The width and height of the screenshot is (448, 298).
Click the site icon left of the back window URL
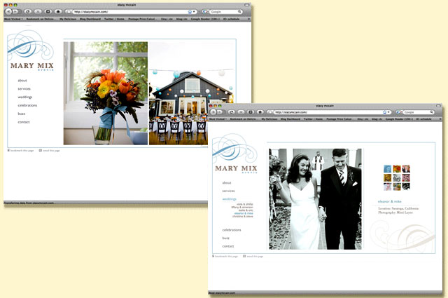tap(68, 12)
